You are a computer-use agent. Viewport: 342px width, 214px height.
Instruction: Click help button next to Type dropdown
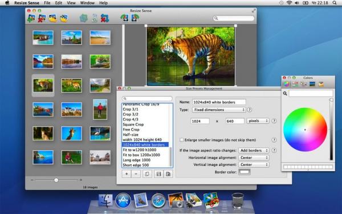[x=250, y=110]
